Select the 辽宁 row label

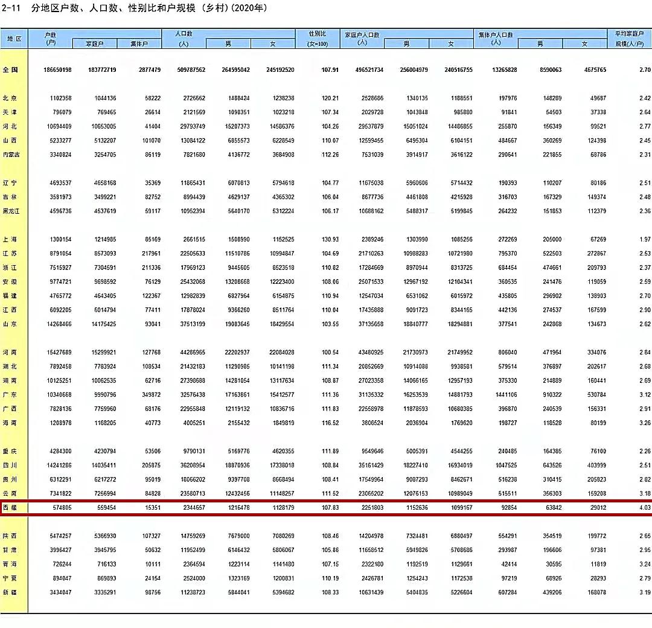10,183
